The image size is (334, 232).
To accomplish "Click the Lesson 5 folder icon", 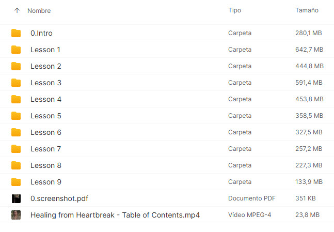I will tap(16, 116).
